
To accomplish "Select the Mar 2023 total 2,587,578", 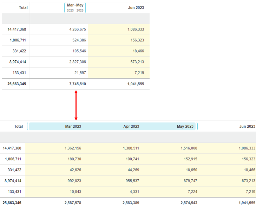I will point(73,203).
